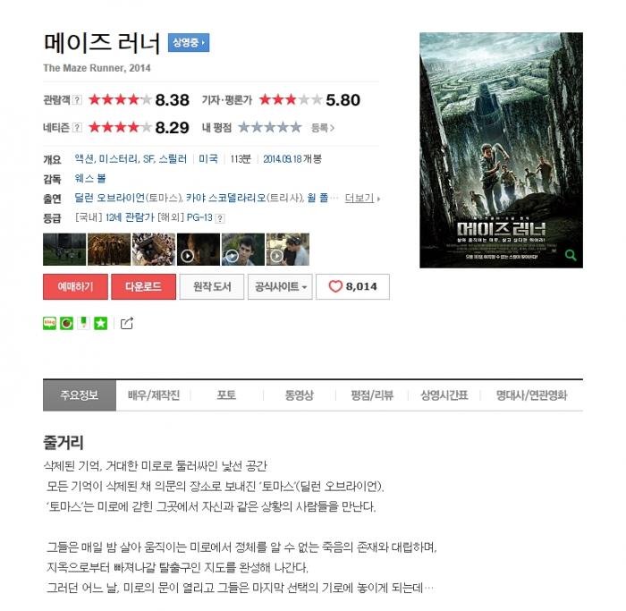The image size is (626, 611).
Task: Click the round green cafe share icon
Action: click(x=67, y=323)
